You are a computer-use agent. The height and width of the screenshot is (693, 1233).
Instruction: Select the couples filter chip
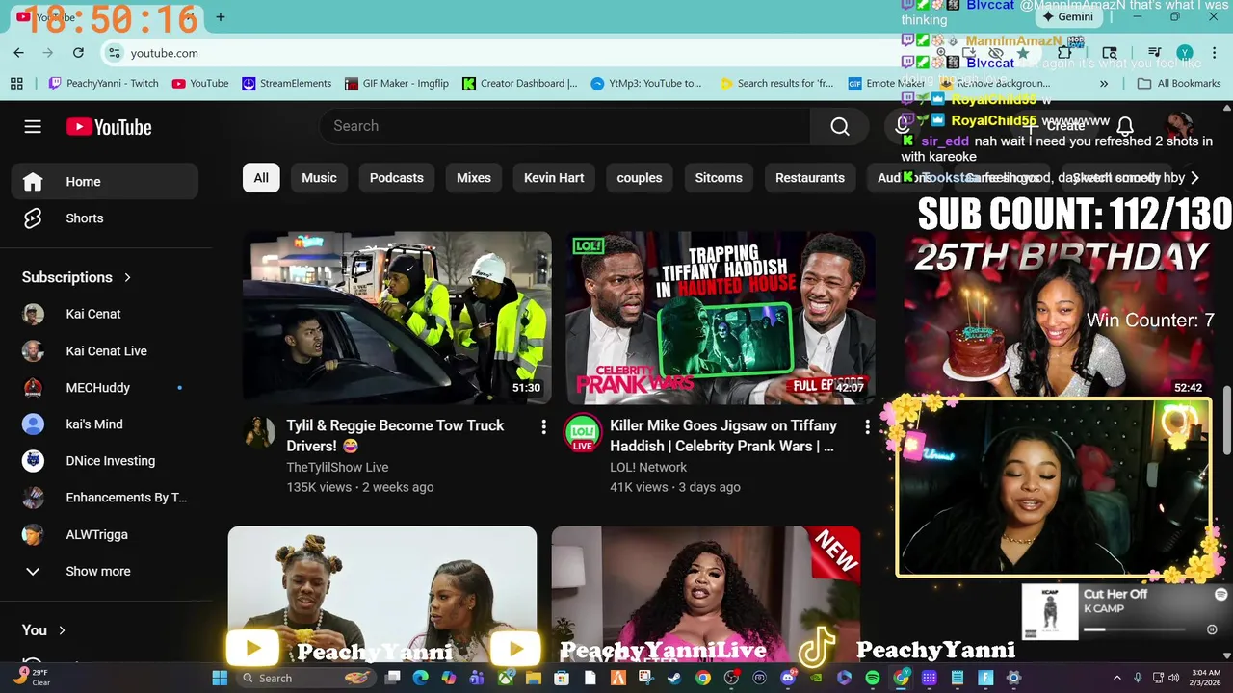click(x=640, y=178)
